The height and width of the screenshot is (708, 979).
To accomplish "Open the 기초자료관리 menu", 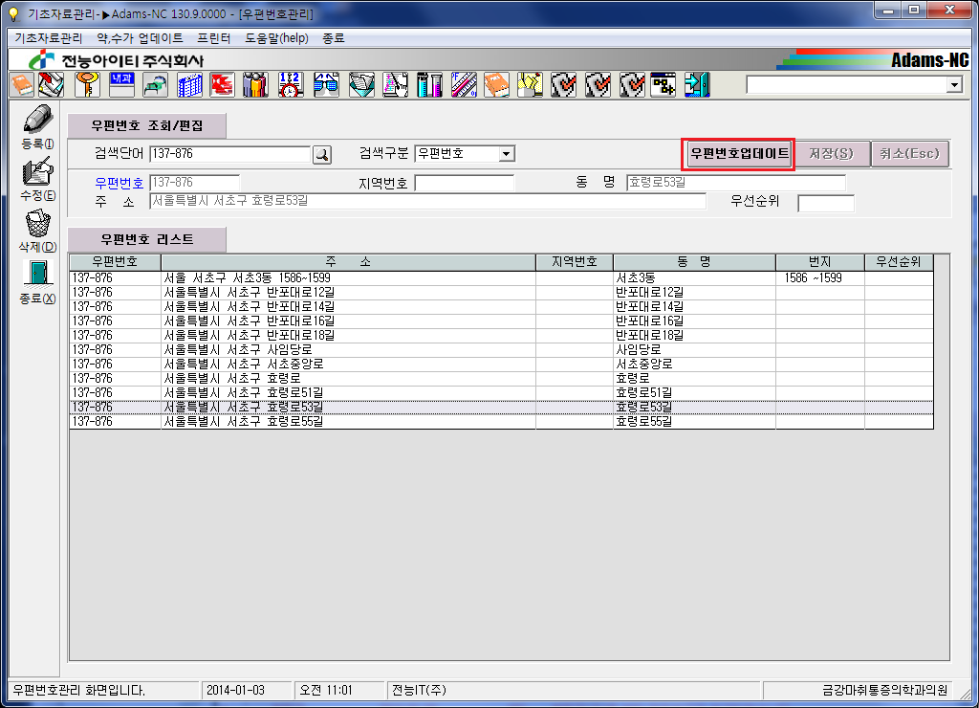I will point(49,38).
